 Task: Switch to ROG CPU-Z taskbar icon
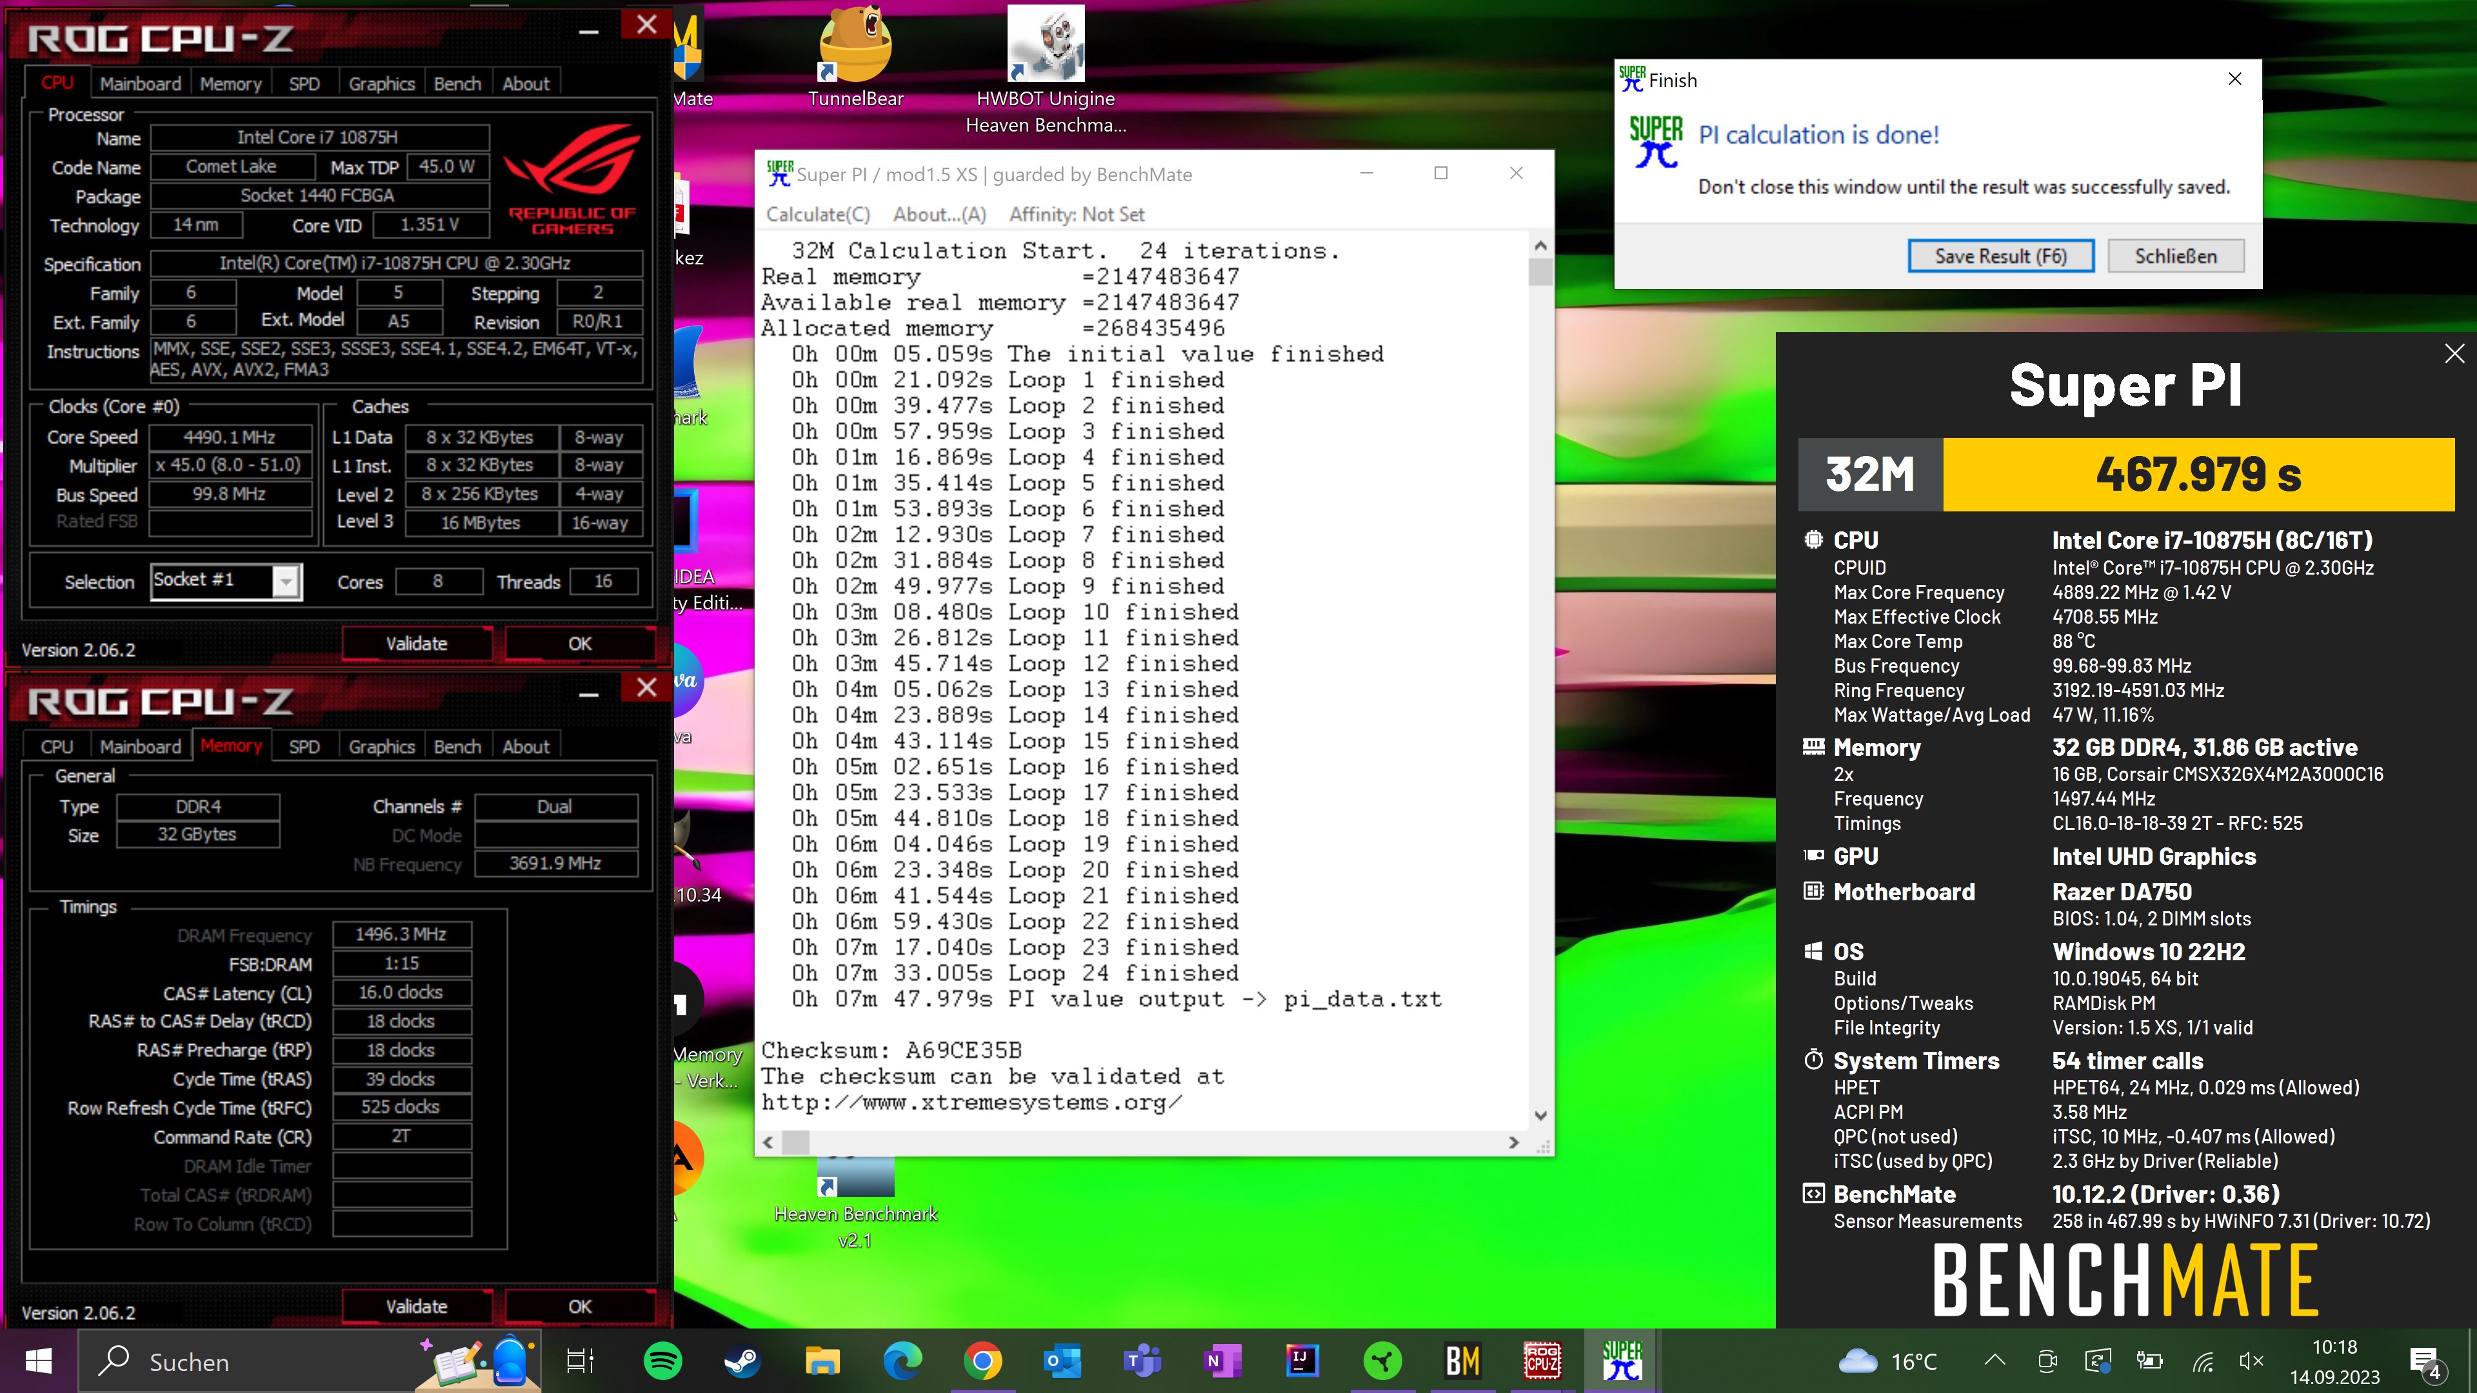(x=1542, y=1361)
